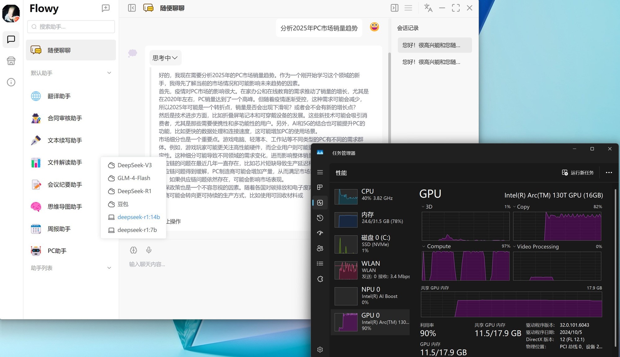
Task: Open app history view in Task Manager
Action: tap(320, 218)
